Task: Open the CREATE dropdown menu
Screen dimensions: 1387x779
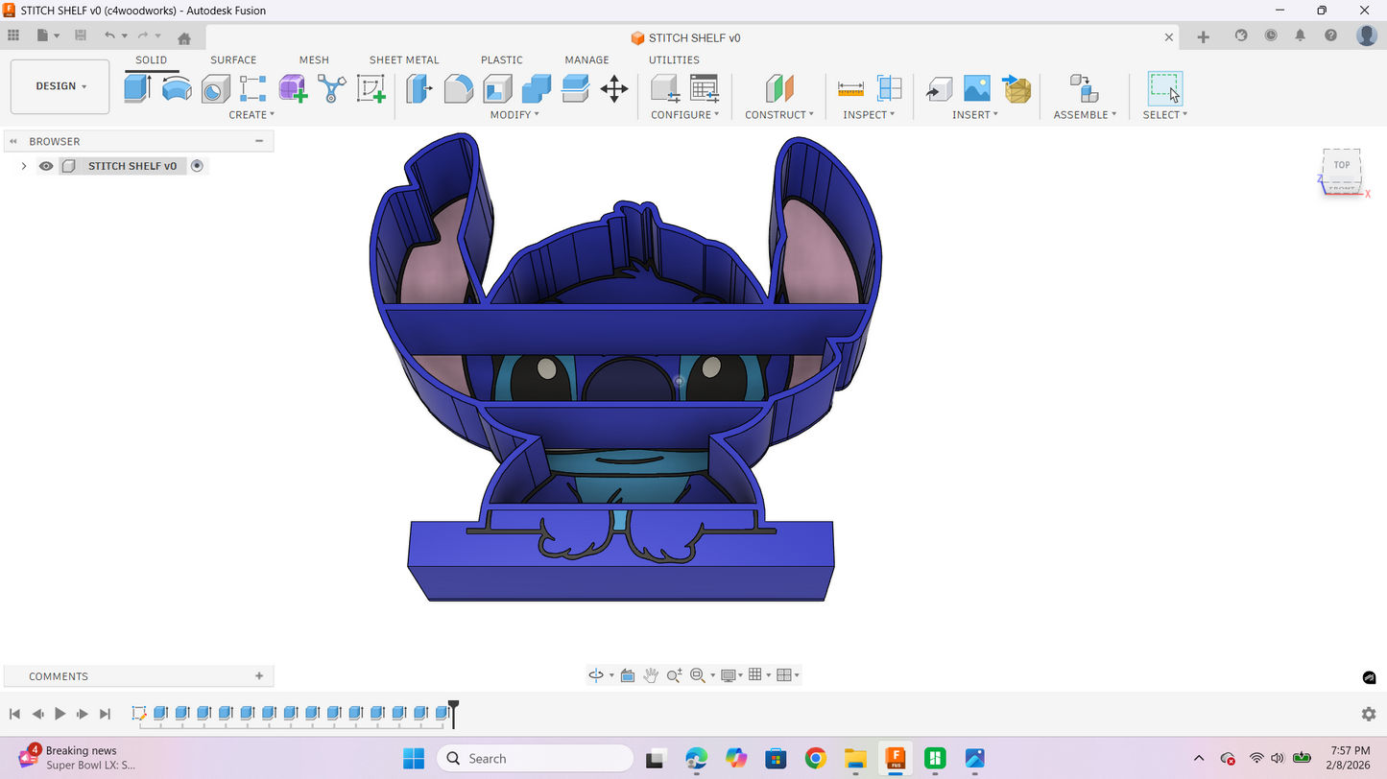Action: (x=251, y=114)
